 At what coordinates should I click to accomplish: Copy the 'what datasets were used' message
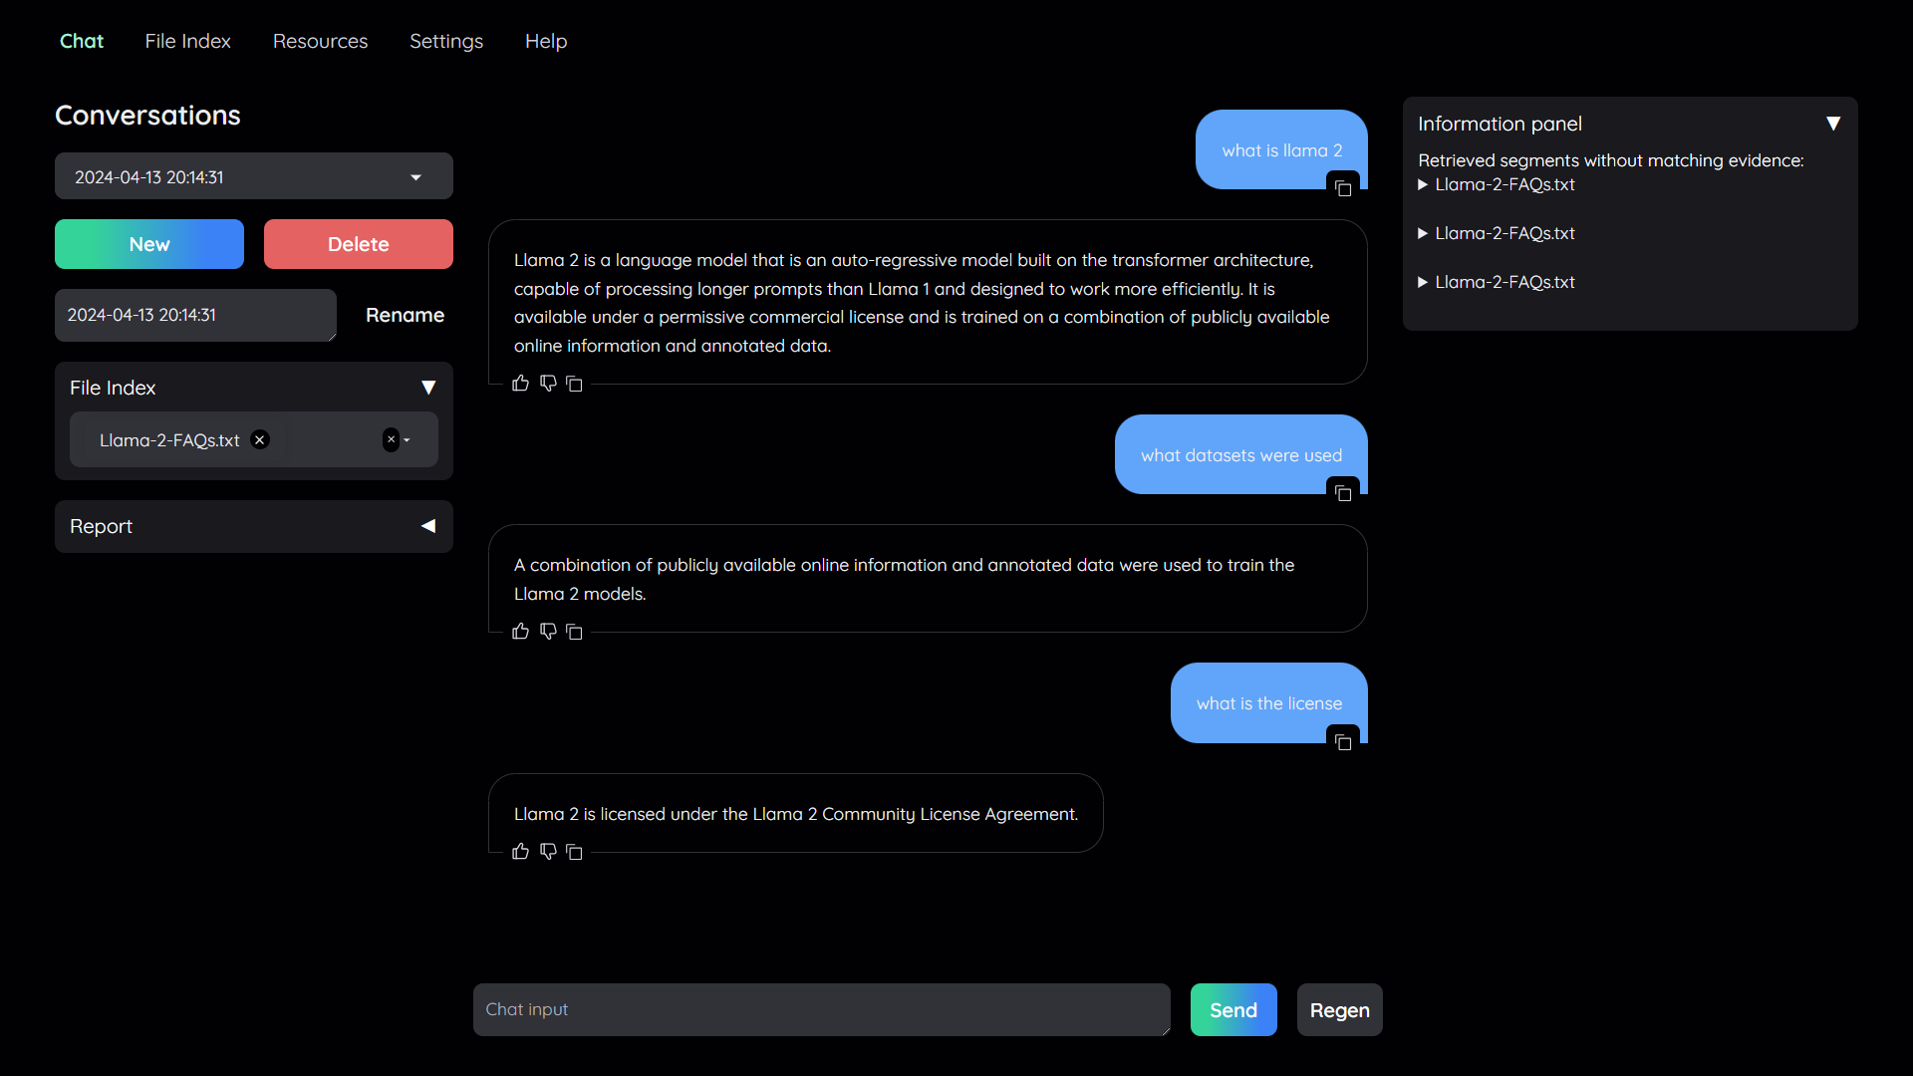(1343, 493)
